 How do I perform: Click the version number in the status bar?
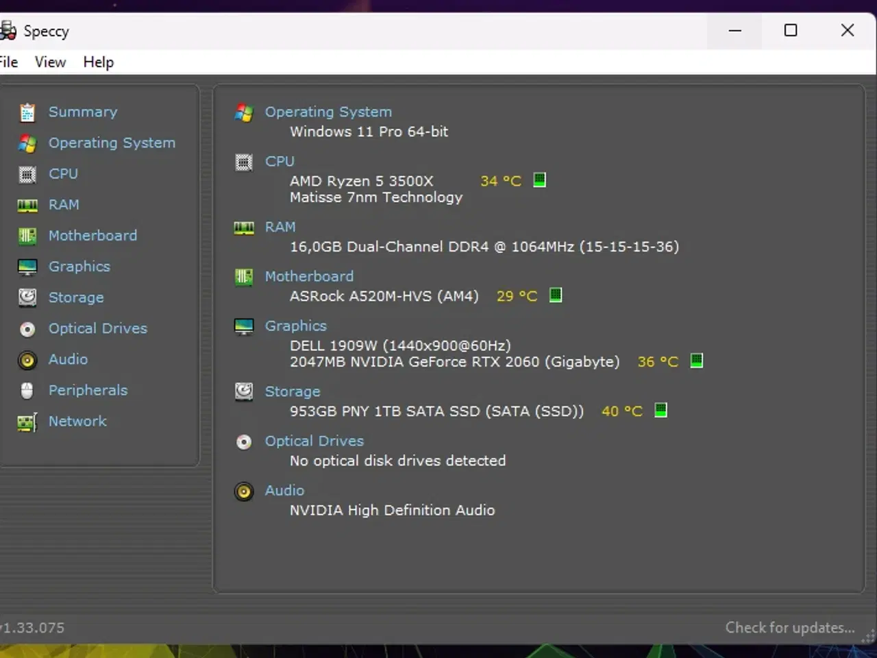tap(33, 627)
